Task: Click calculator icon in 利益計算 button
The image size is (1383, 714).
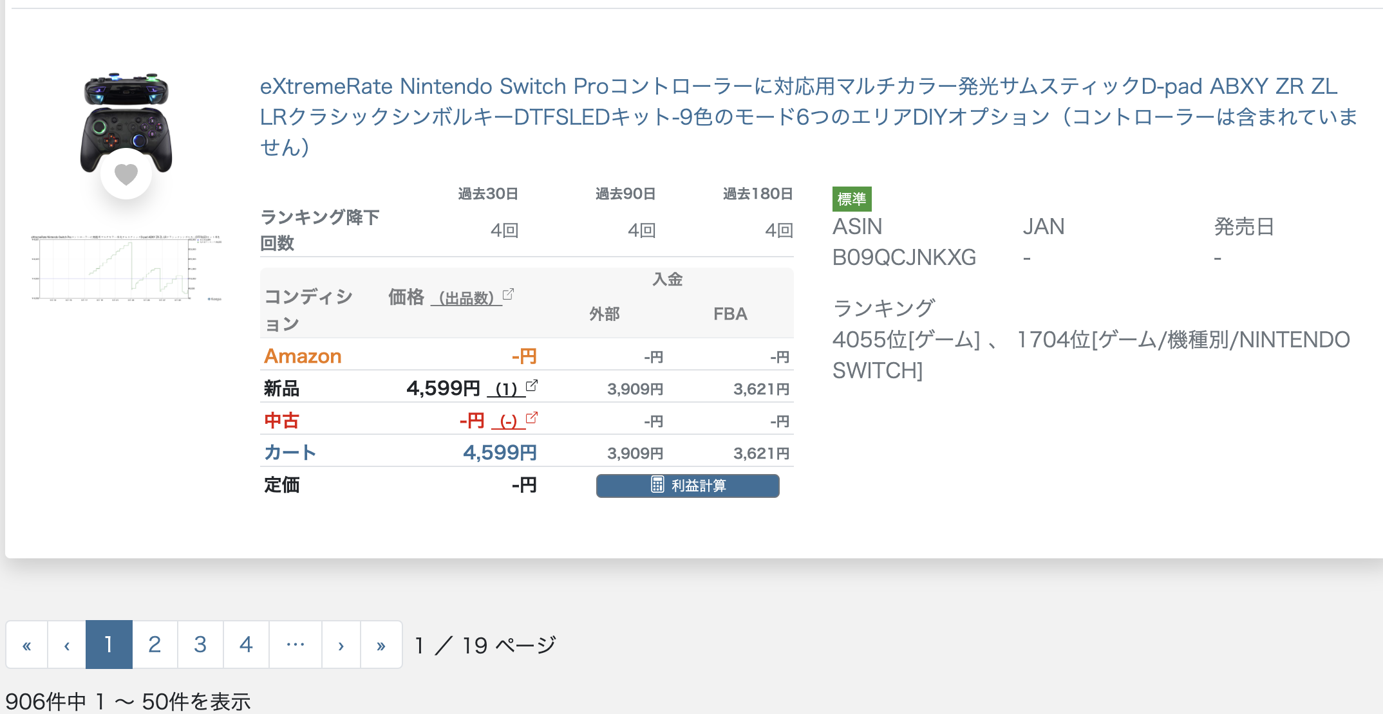Action: 657,485
